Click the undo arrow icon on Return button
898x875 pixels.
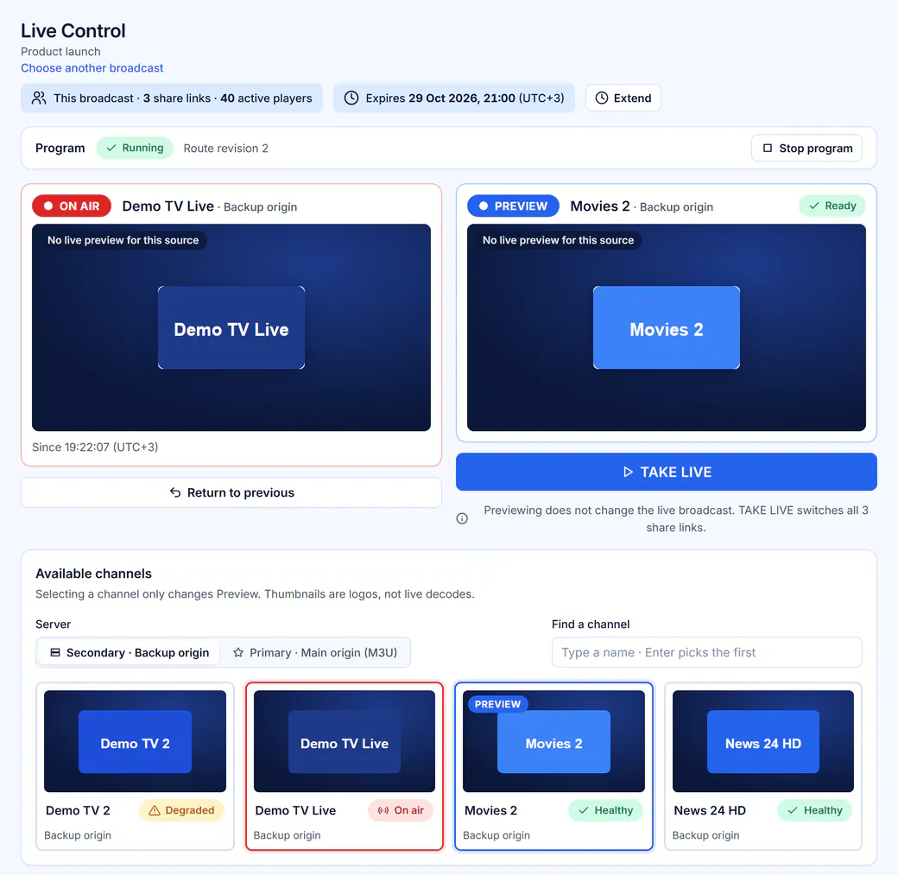175,493
